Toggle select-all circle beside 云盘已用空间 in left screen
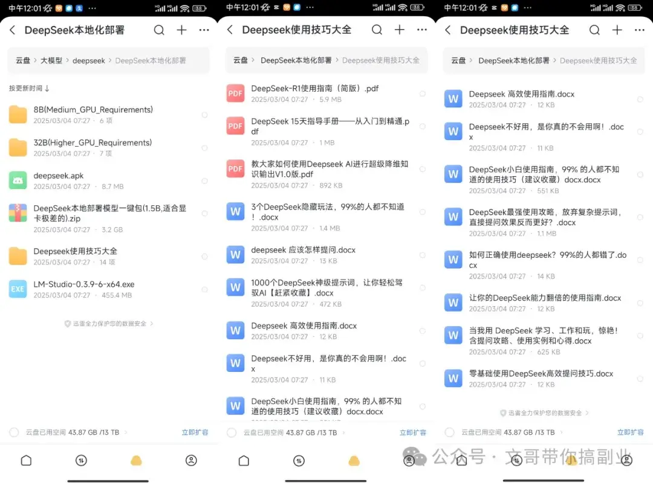 click(x=14, y=432)
